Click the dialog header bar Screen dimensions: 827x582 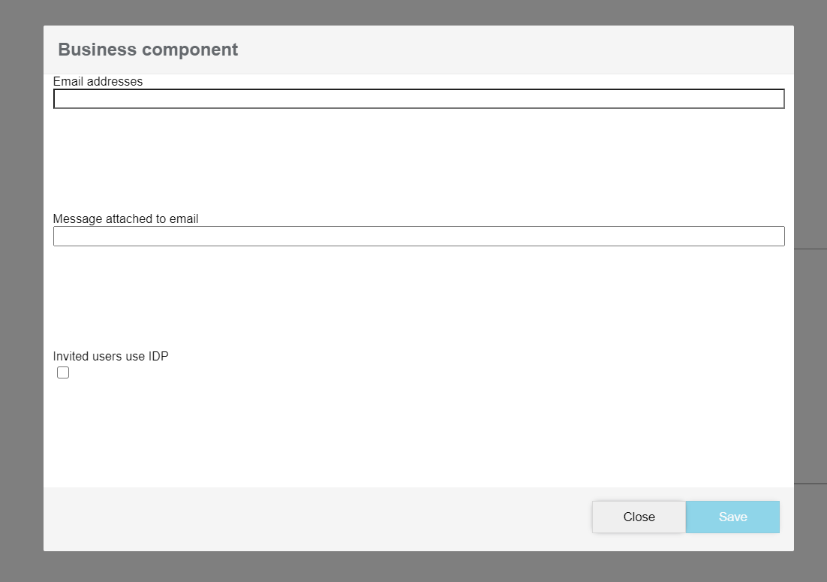point(418,50)
